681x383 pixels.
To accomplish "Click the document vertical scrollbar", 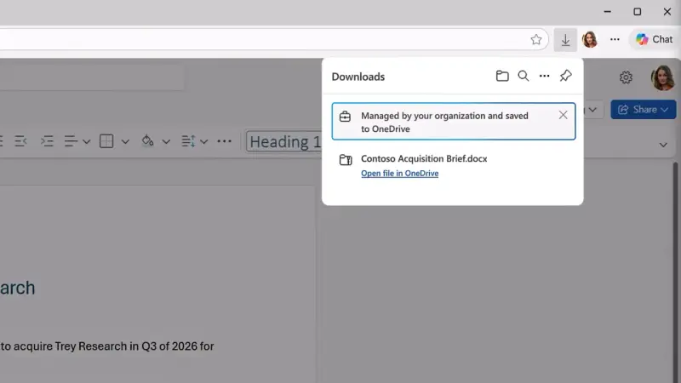I will 675,272.
